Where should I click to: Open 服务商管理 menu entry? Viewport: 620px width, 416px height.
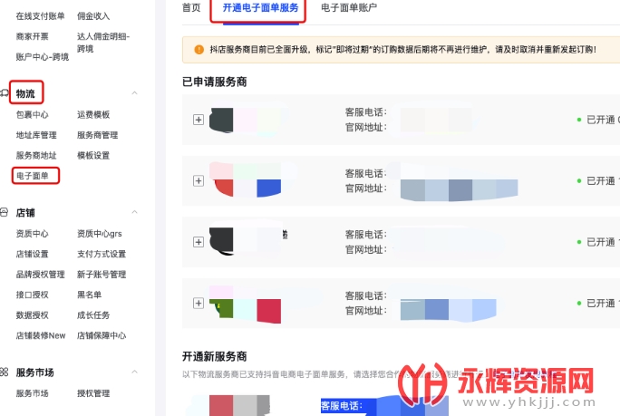click(97, 135)
